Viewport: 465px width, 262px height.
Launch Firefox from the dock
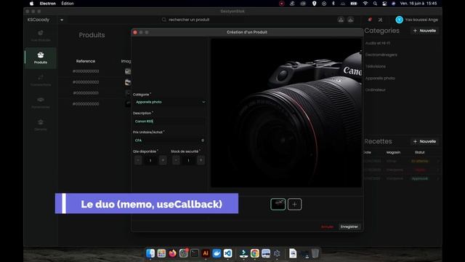[x=172, y=253]
